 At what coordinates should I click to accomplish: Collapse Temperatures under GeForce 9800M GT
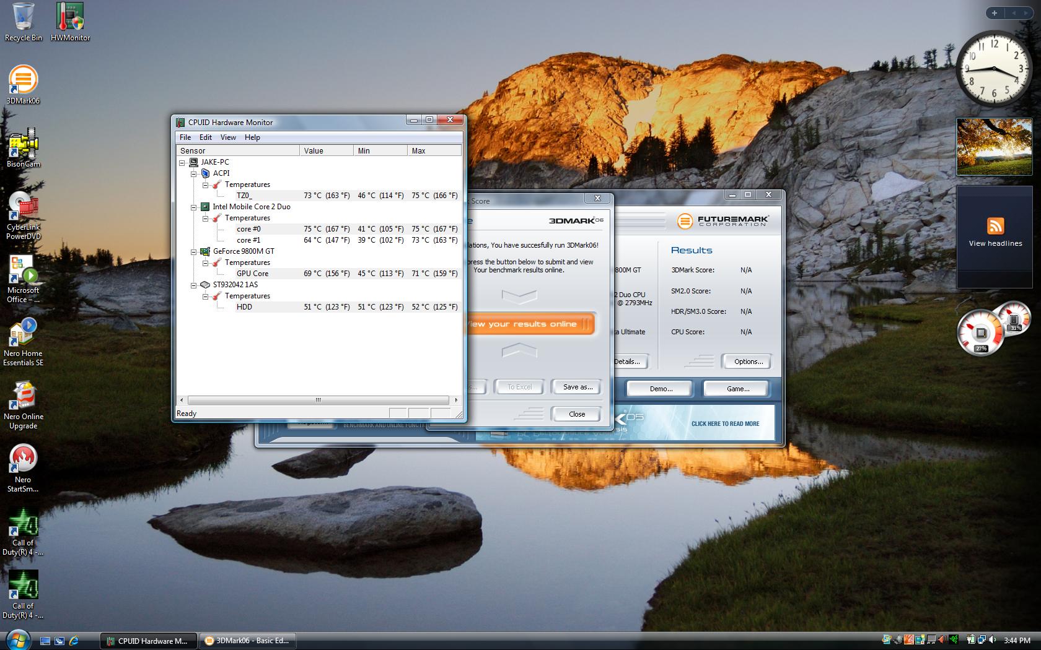click(206, 263)
